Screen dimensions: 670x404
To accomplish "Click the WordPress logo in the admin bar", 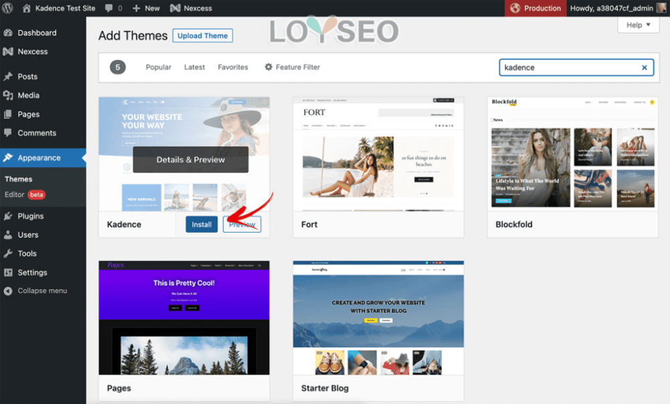I will pos(7,8).
